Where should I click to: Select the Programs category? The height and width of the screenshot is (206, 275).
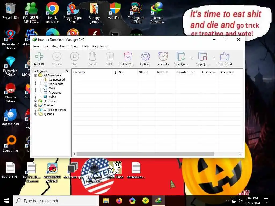click(55, 93)
